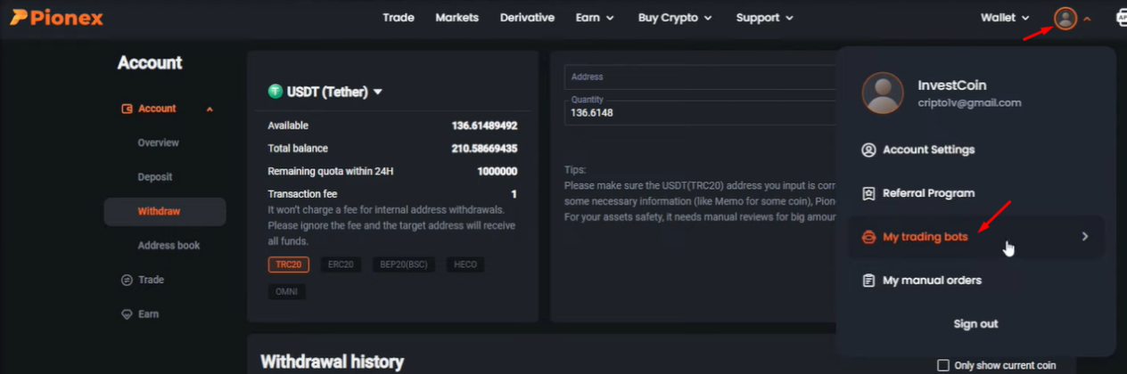Open the profile avatar icon in header
The width and height of the screenshot is (1127, 374).
tap(1065, 18)
